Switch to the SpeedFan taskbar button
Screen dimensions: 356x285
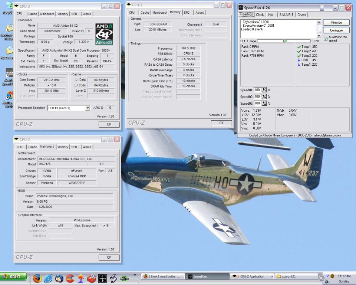[207, 276]
